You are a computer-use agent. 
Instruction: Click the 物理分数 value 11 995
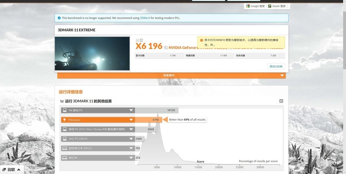[224, 56]
